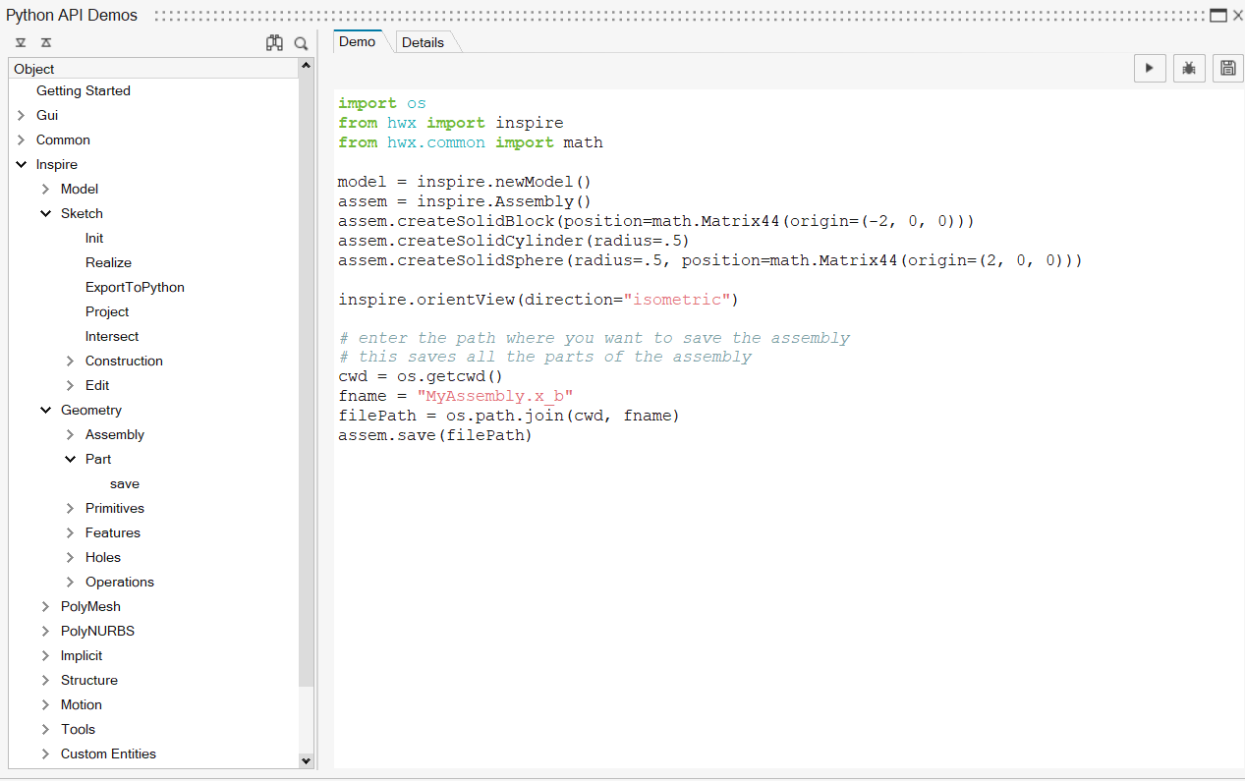Viewport: 1245px width, 781px height.
Task: Switch to the Details tab
Action: (x=423, y=42)
